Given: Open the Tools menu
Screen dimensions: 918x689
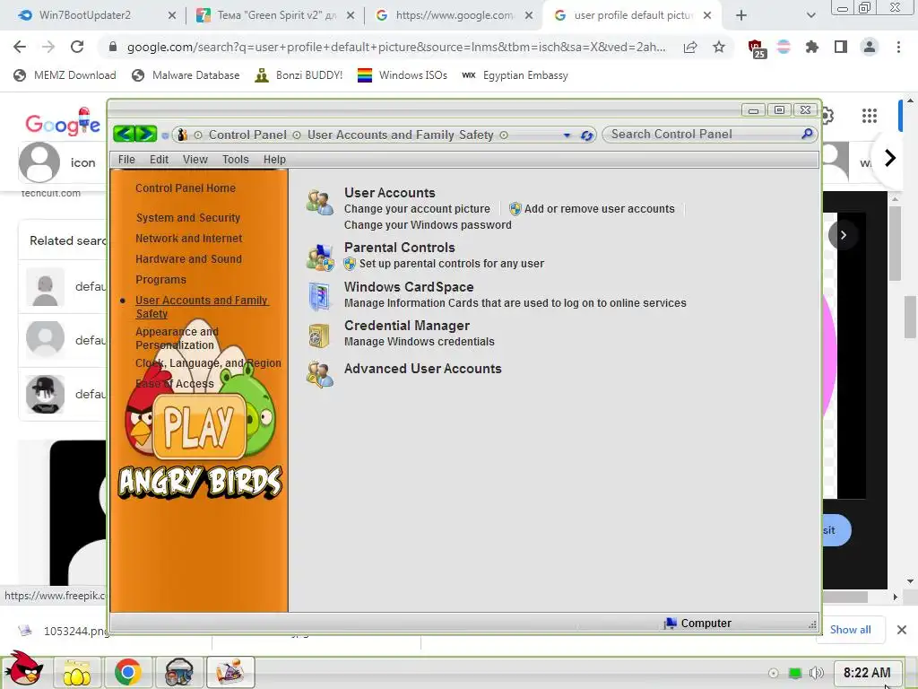Looking at the screenshot, I should [x=236, y=160].
